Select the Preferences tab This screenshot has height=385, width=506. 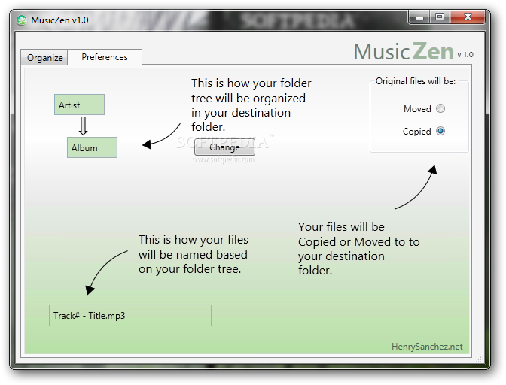pos(105,57)
